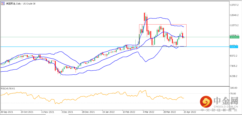Select the 'US Crude Oil' daily chart title

(x=21, y=4)
